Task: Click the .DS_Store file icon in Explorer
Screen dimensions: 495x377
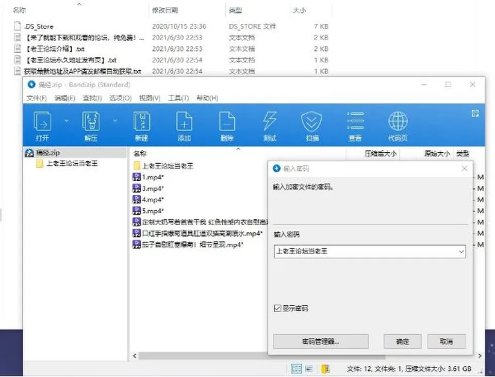Action: pos(18,26)
